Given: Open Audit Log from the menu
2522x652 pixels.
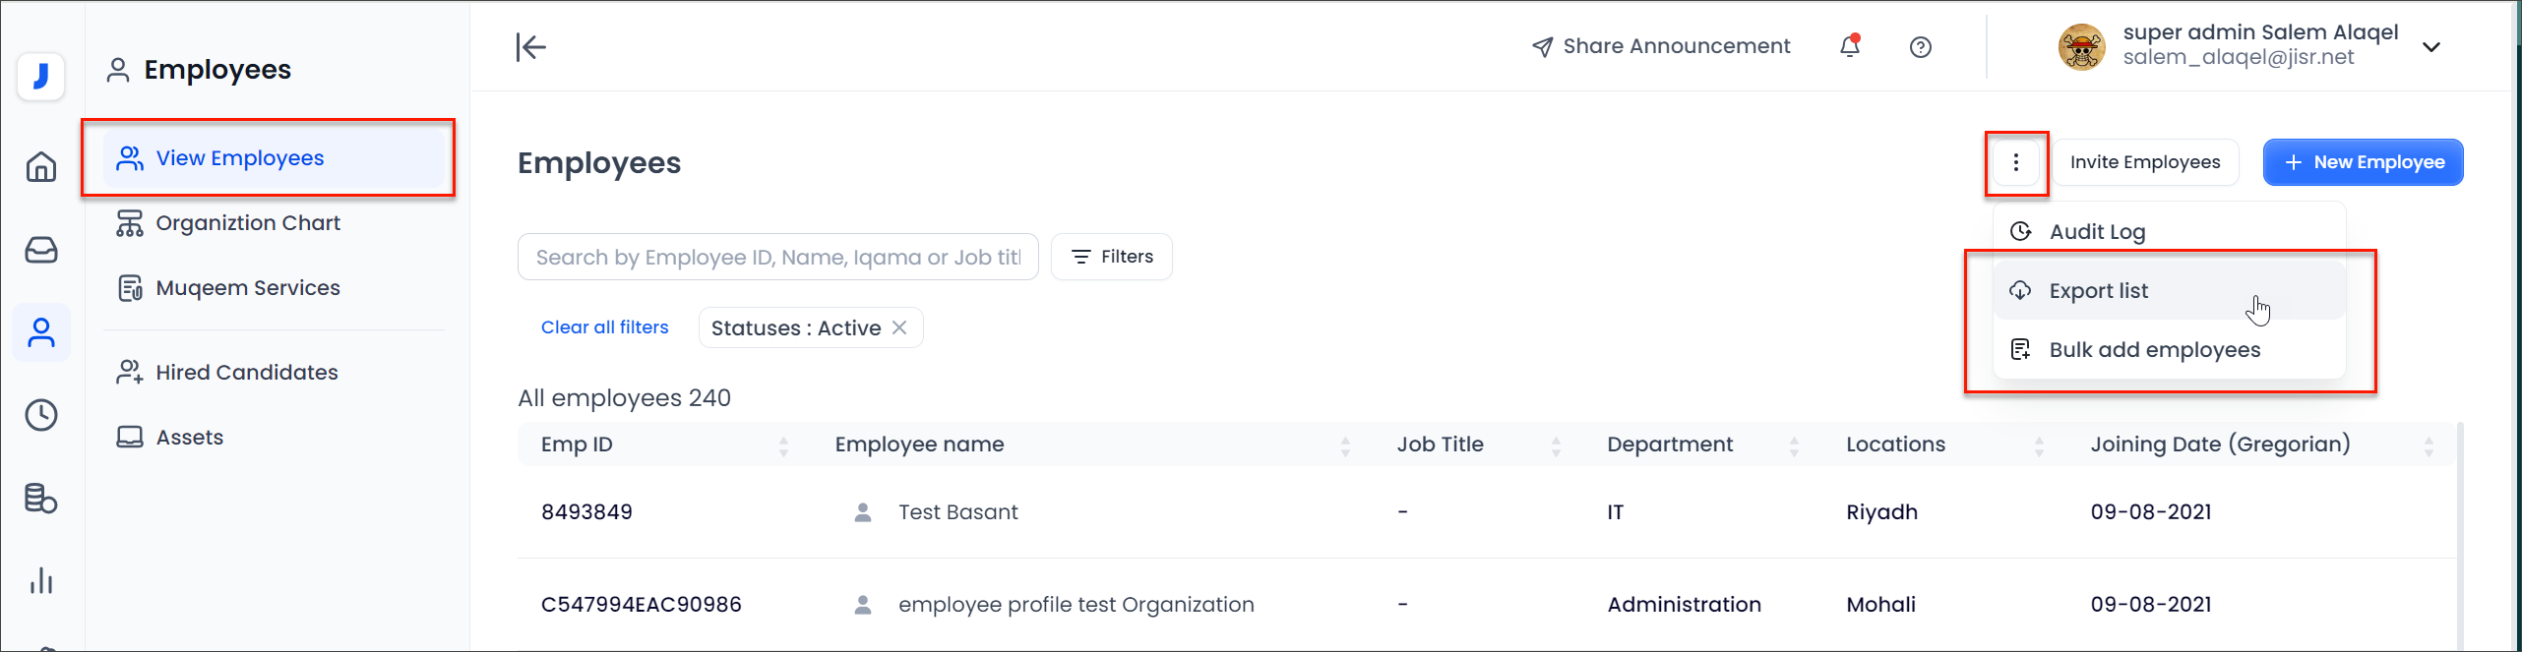Looking at the screenshot, I should pos(2097,232).
